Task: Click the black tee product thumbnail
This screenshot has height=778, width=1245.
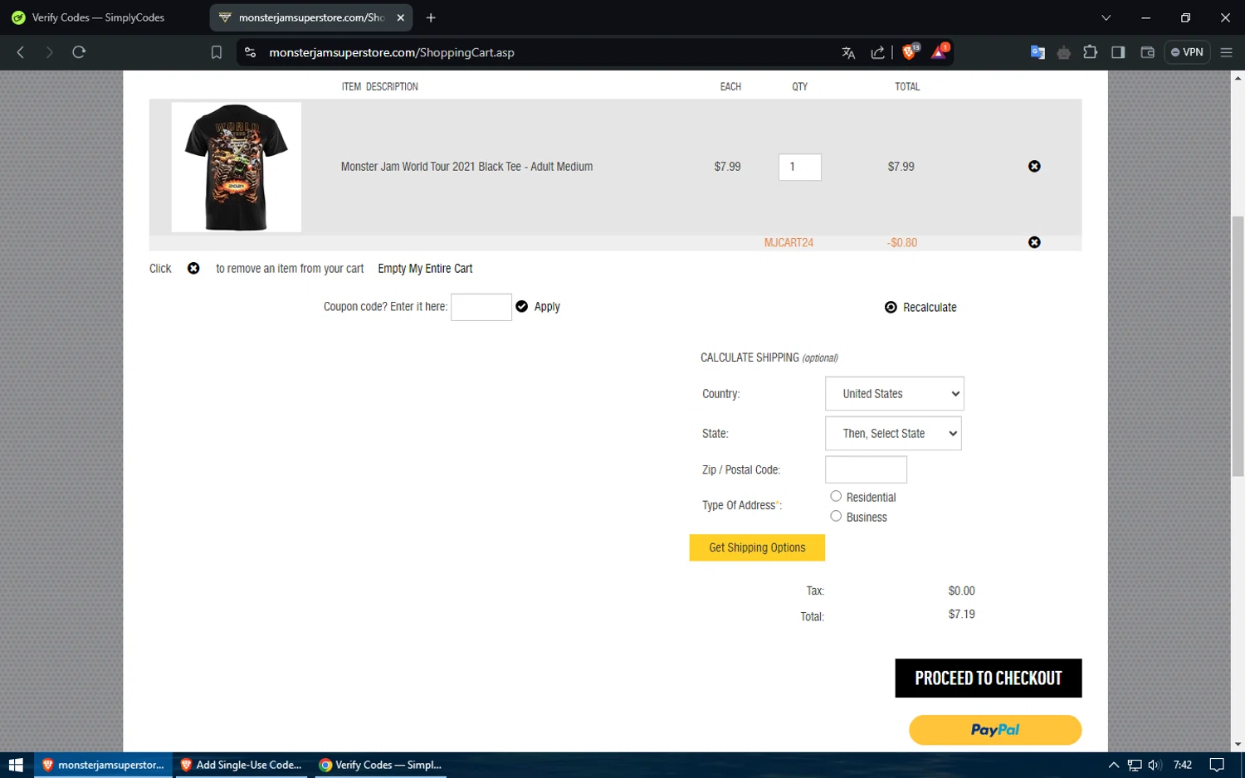Action: coord(237,167)
